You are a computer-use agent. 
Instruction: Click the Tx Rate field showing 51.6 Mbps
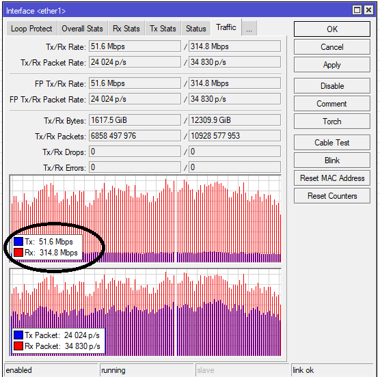[135, 46]
